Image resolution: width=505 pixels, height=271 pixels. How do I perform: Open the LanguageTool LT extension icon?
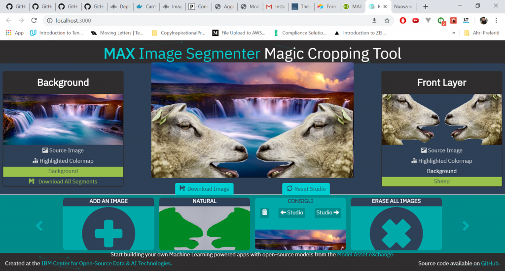click(x=466, y=21)
